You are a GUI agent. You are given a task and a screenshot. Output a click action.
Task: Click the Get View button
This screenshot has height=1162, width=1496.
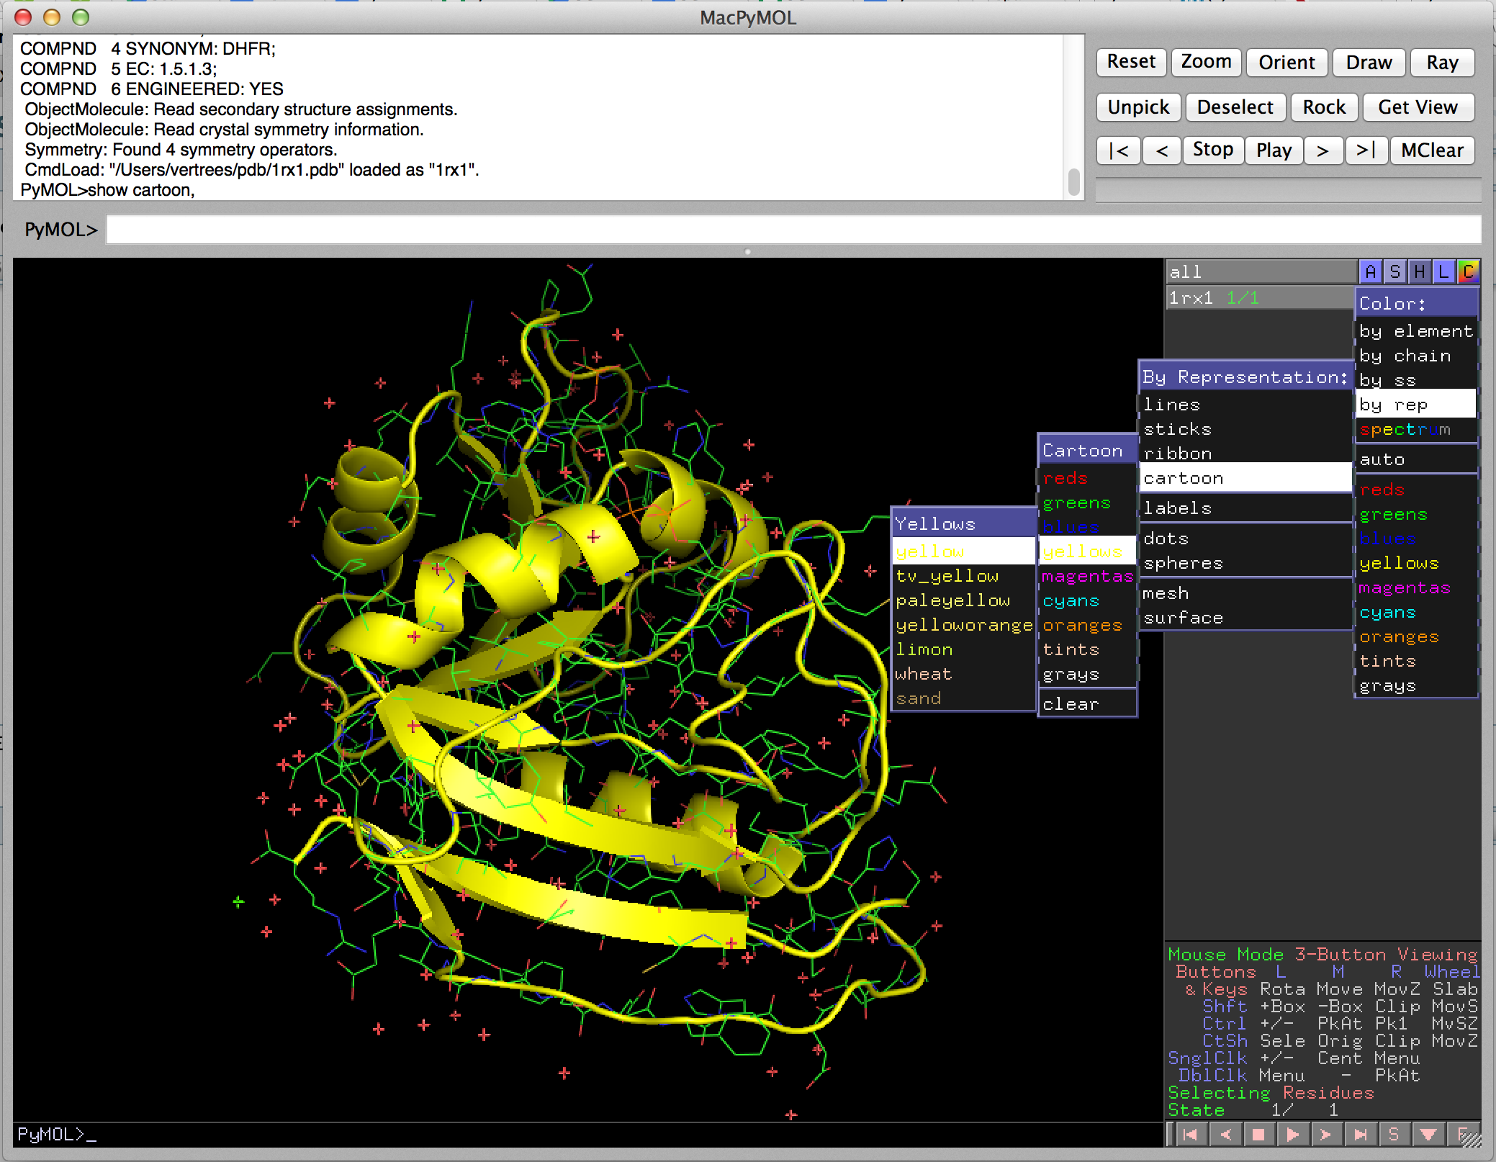click(x=1418, y=107)
